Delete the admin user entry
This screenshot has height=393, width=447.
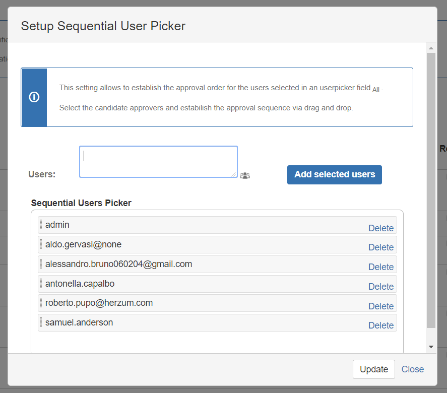pyautogui.click(x=381, y=228)
